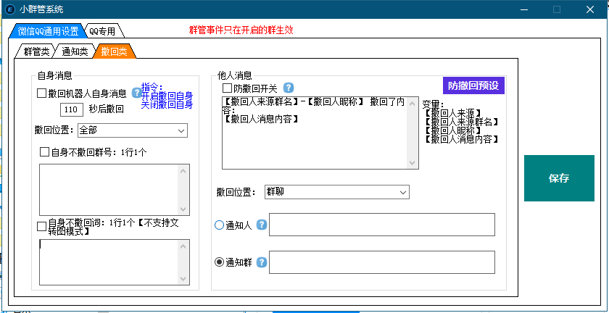Click the help icon beside 通知人

coord(262,225)
